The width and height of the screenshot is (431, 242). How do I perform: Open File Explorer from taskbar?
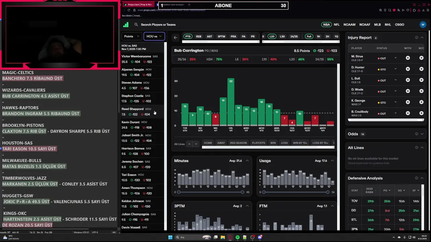coord(223,237)
